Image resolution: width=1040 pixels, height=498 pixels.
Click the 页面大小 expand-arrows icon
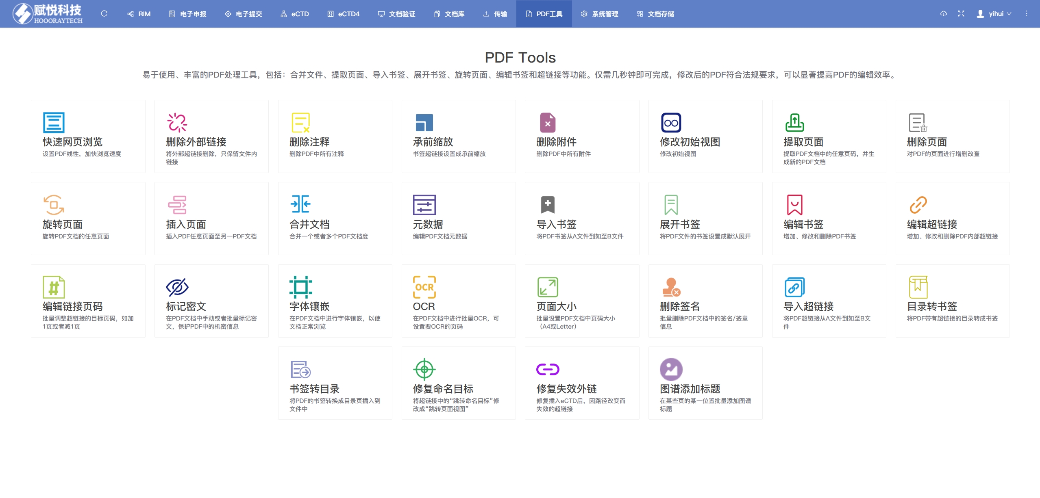pyautogui.click(x=548, y=287)
